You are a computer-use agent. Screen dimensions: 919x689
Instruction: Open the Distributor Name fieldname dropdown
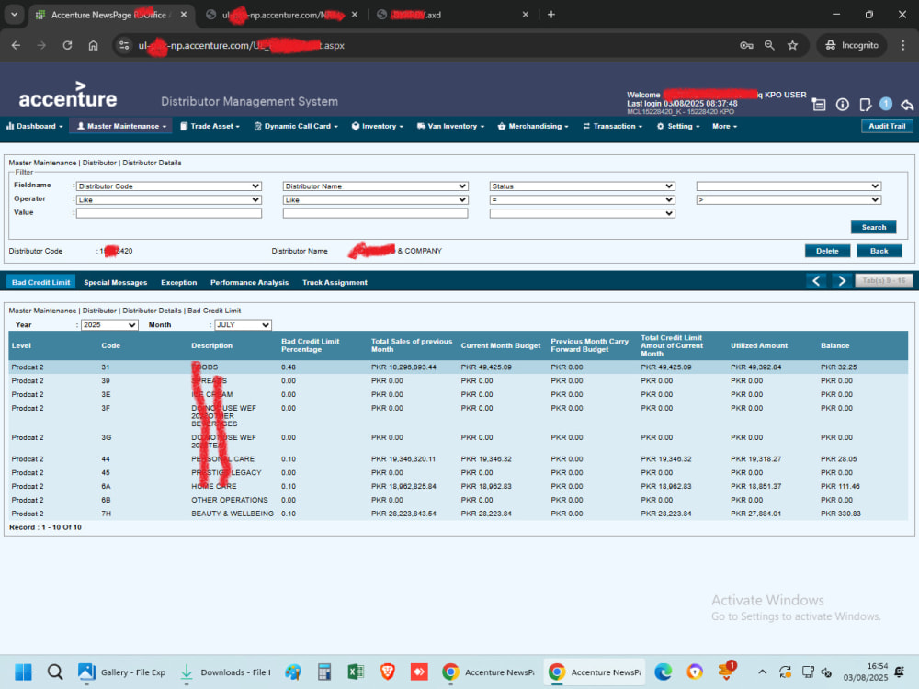coord(375,186)
